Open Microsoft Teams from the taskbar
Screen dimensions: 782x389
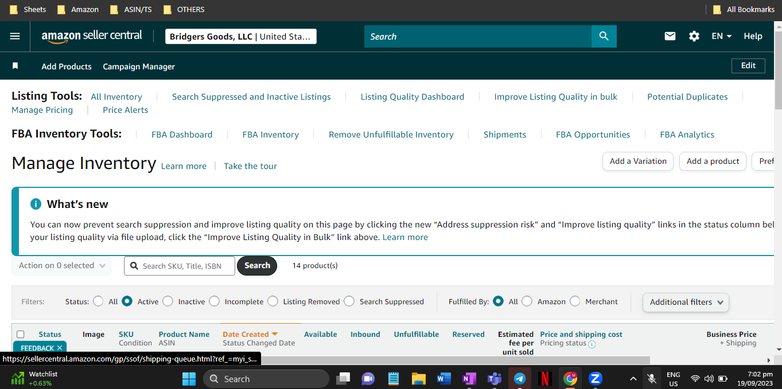point(494,379)
